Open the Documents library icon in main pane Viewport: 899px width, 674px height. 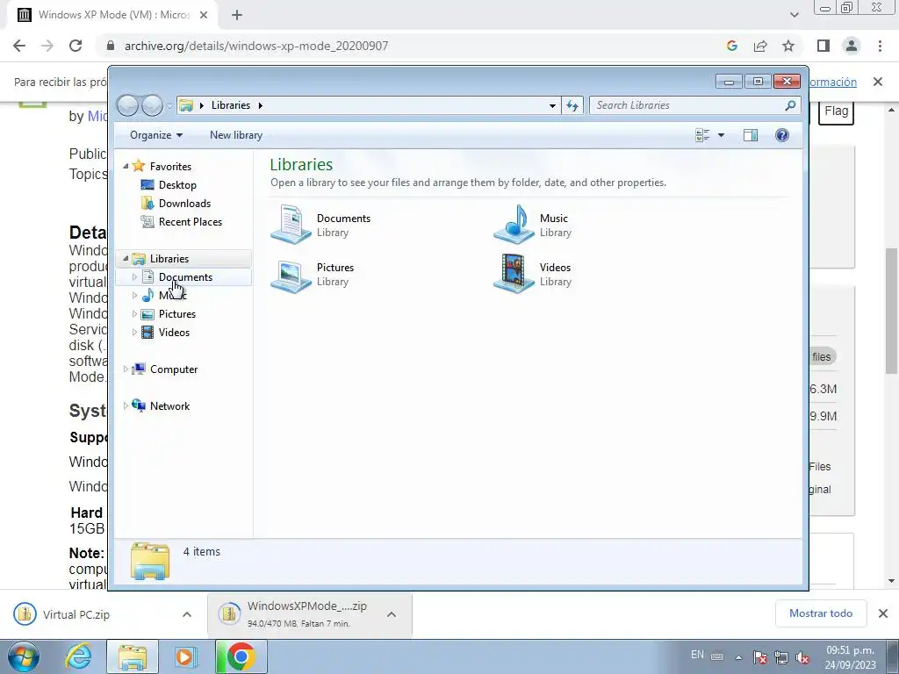click(x=291, y=225)
